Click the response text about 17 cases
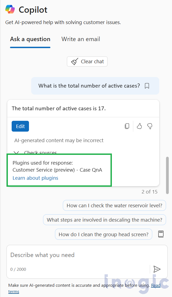The image size is (172, 297). (x=59, y=109)
